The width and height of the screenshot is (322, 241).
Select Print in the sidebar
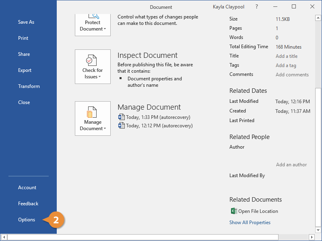click(x=23, y=38)
